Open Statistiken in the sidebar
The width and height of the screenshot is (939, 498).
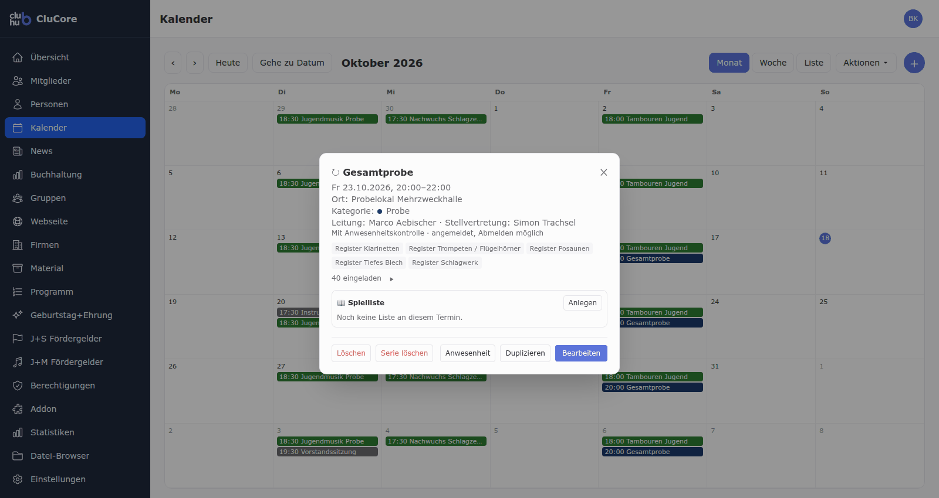click(75, 432)
